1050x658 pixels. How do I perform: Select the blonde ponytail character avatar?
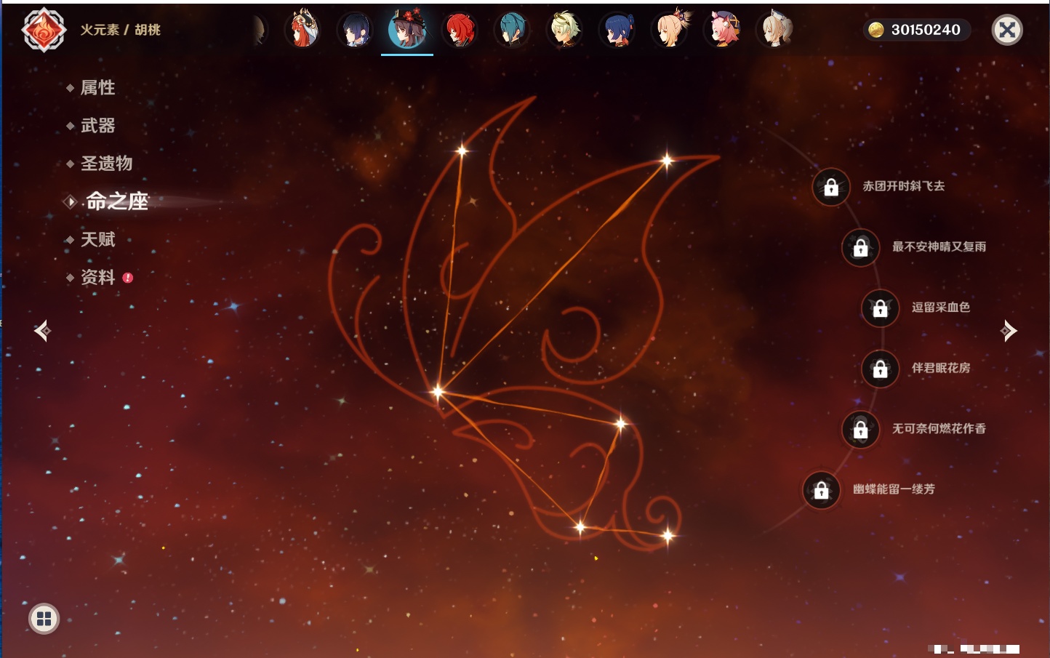pos(670,29)
